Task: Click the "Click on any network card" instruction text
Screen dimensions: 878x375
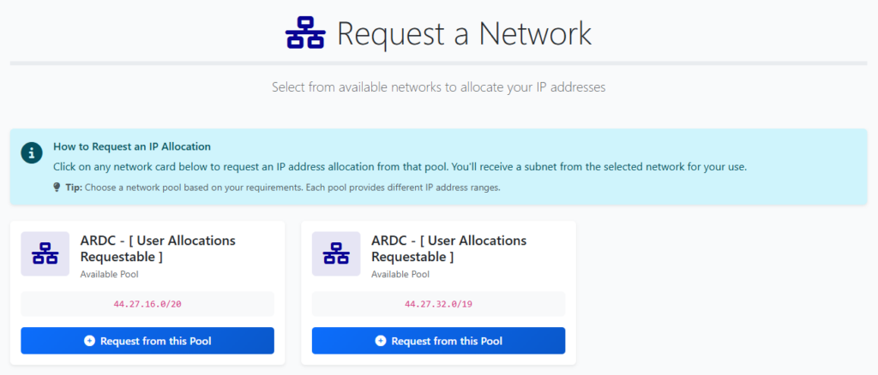Action: [400, 167]
